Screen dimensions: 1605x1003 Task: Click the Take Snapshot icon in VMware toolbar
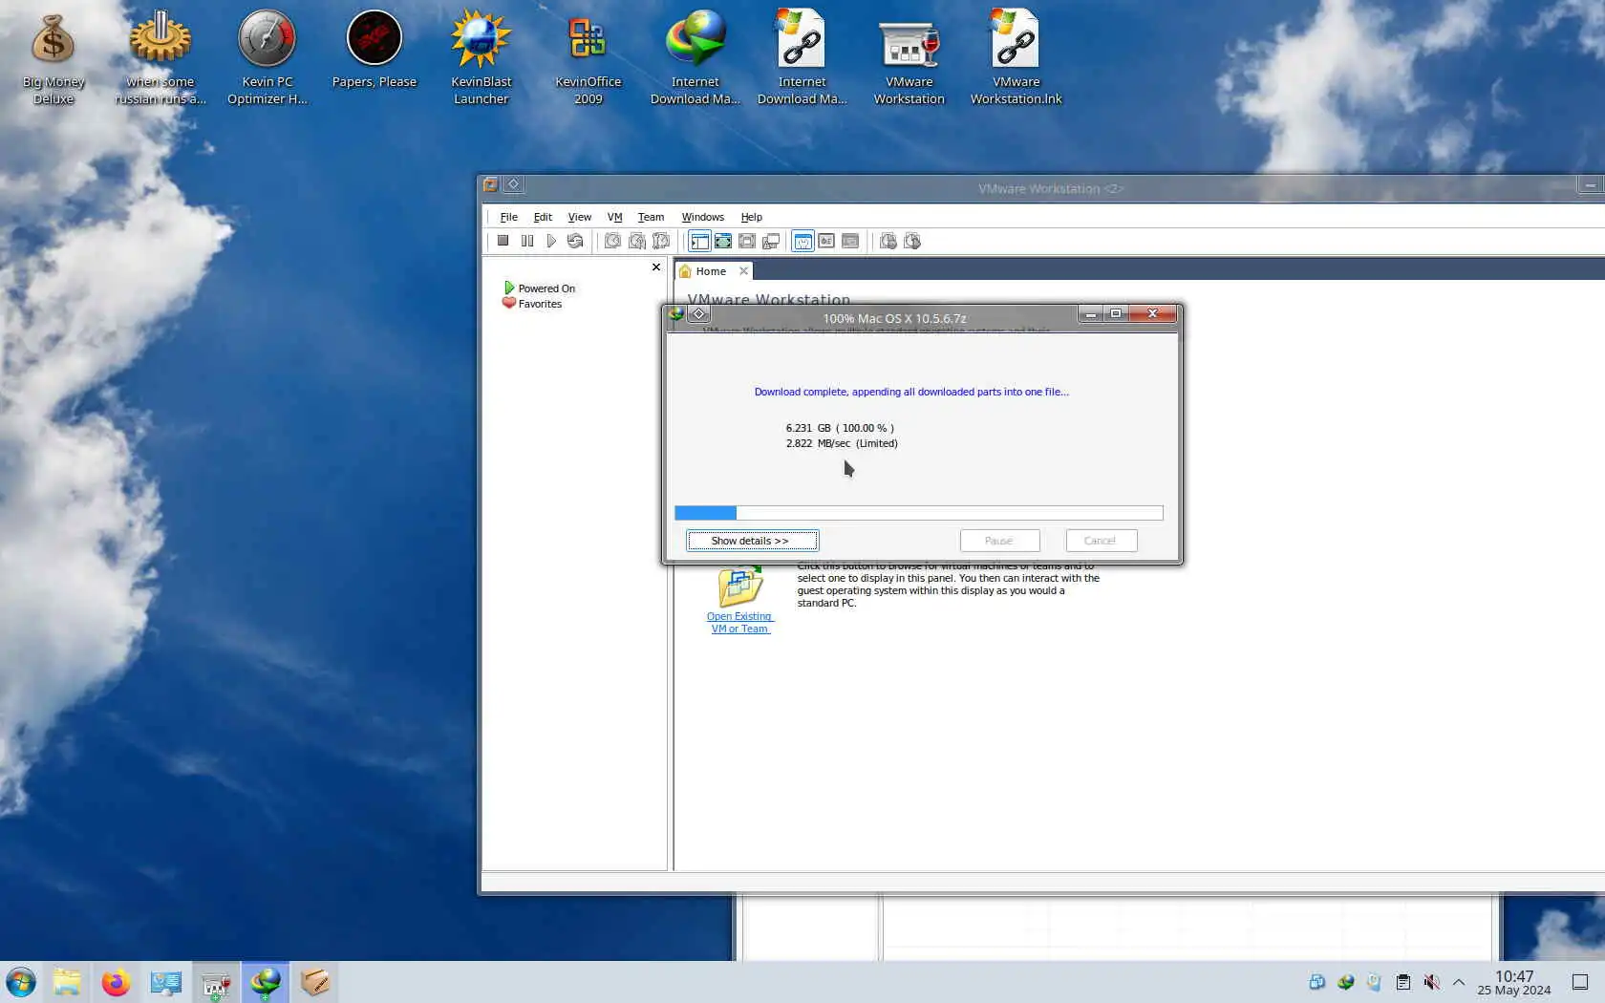tap(612, 241)
